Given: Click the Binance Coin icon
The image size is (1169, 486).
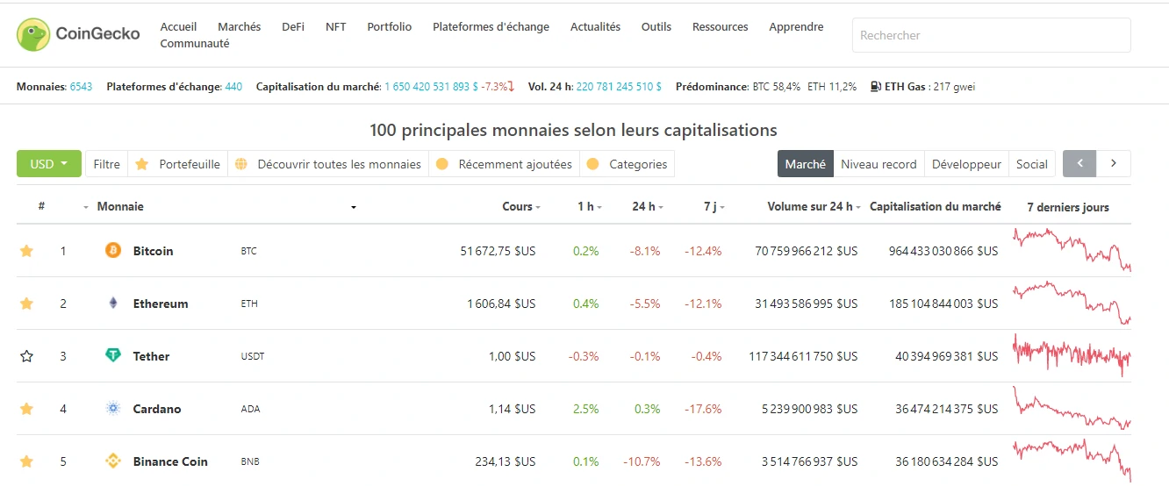Looking at the screenshot, I should 113,461.
